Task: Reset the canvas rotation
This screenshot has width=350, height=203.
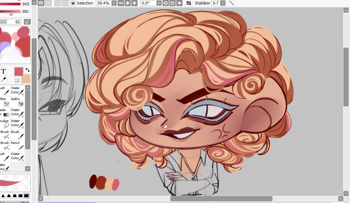Action: [x=180, y=3]
